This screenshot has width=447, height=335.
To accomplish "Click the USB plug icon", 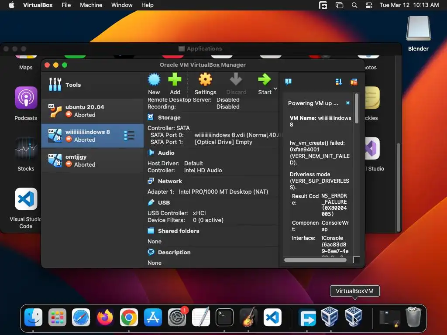I will (x=151, y=202).
